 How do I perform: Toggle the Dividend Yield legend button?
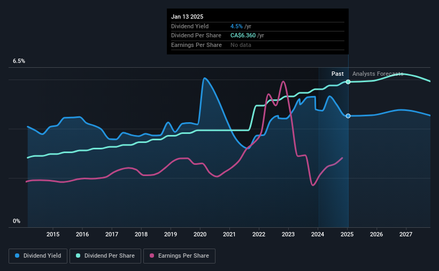[x=38, y=256]
